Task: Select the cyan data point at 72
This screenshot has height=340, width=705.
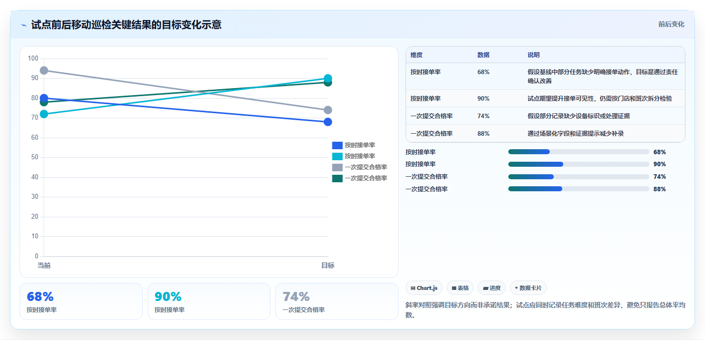Action: 44,114
